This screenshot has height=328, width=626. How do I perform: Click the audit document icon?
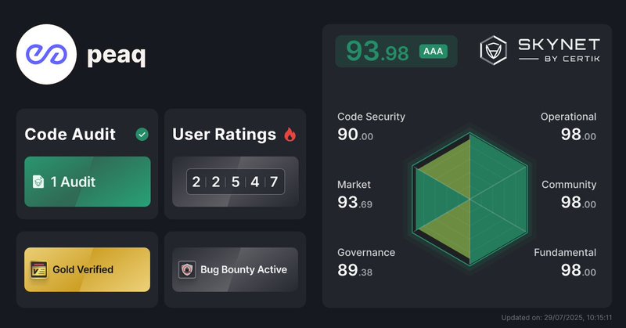pos(38,182)
